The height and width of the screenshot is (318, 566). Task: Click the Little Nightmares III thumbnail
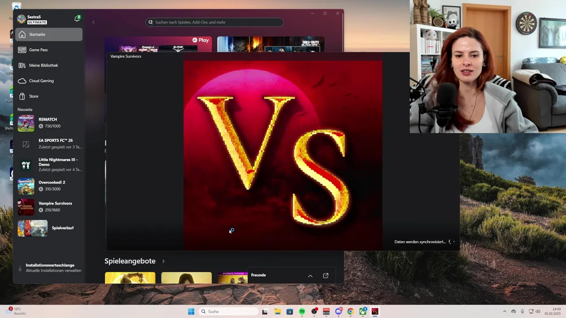pos(26,165)
